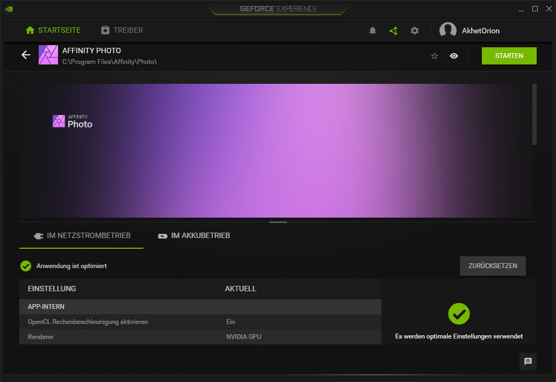Click the AkhetOrion profile avatar
The width and height of the screenshot is (556, 382).
[448, 30]
